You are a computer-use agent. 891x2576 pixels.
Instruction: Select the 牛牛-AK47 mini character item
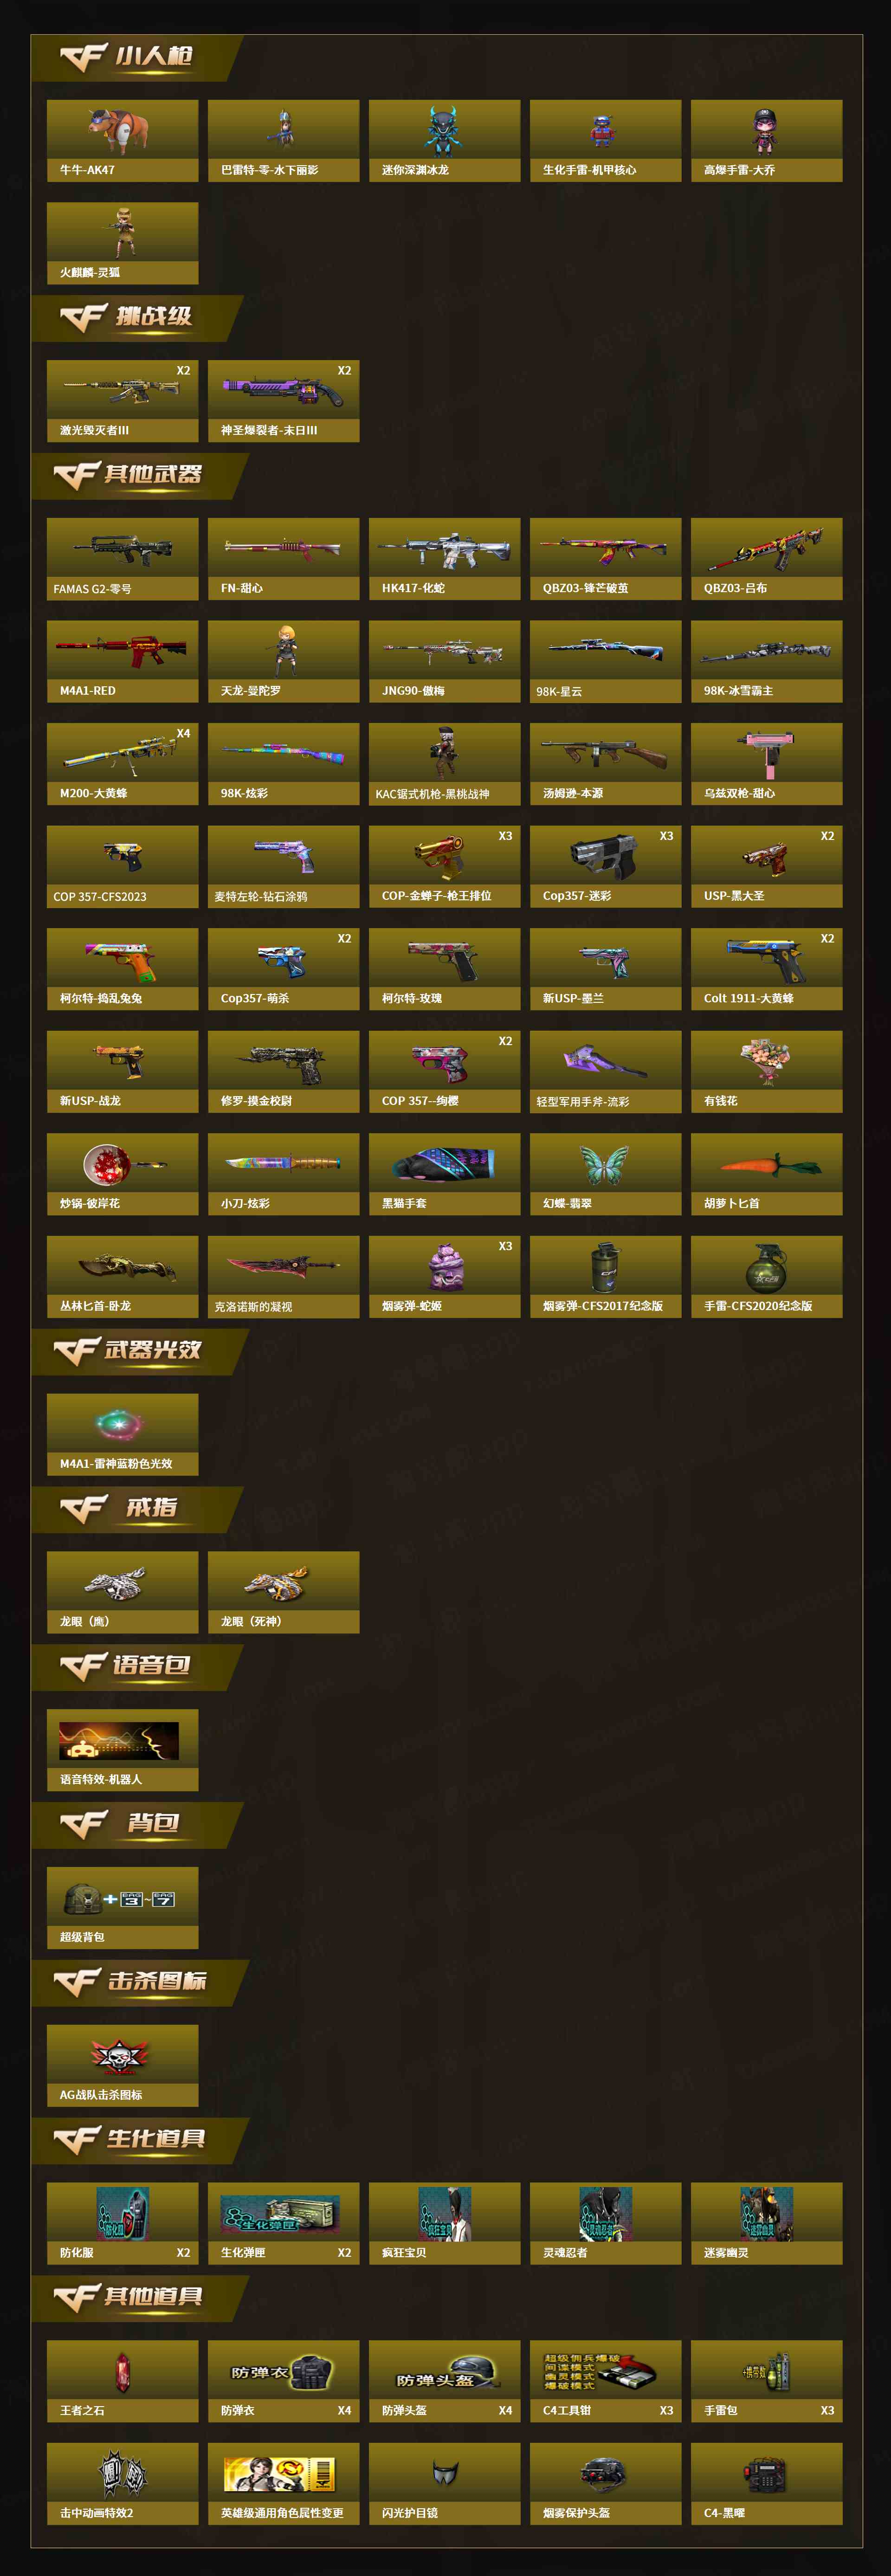[x=122, y=140]
